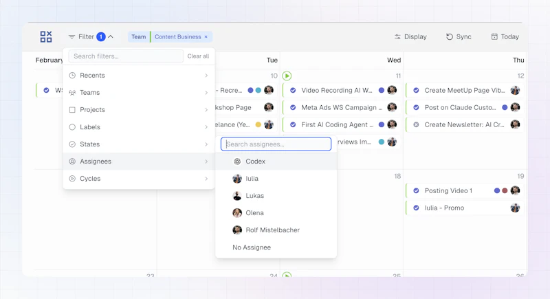Click the Team filter chip label
Image resolution: width=550 pixels, height=299 pixels.
139,37
